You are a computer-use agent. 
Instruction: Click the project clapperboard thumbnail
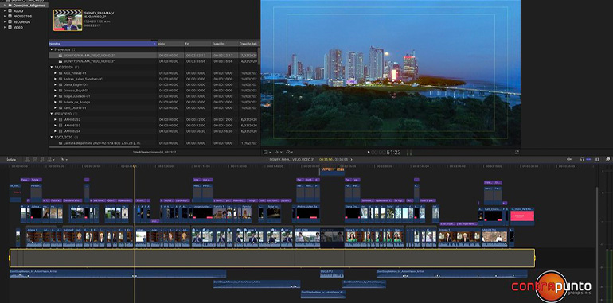[68, 21]
